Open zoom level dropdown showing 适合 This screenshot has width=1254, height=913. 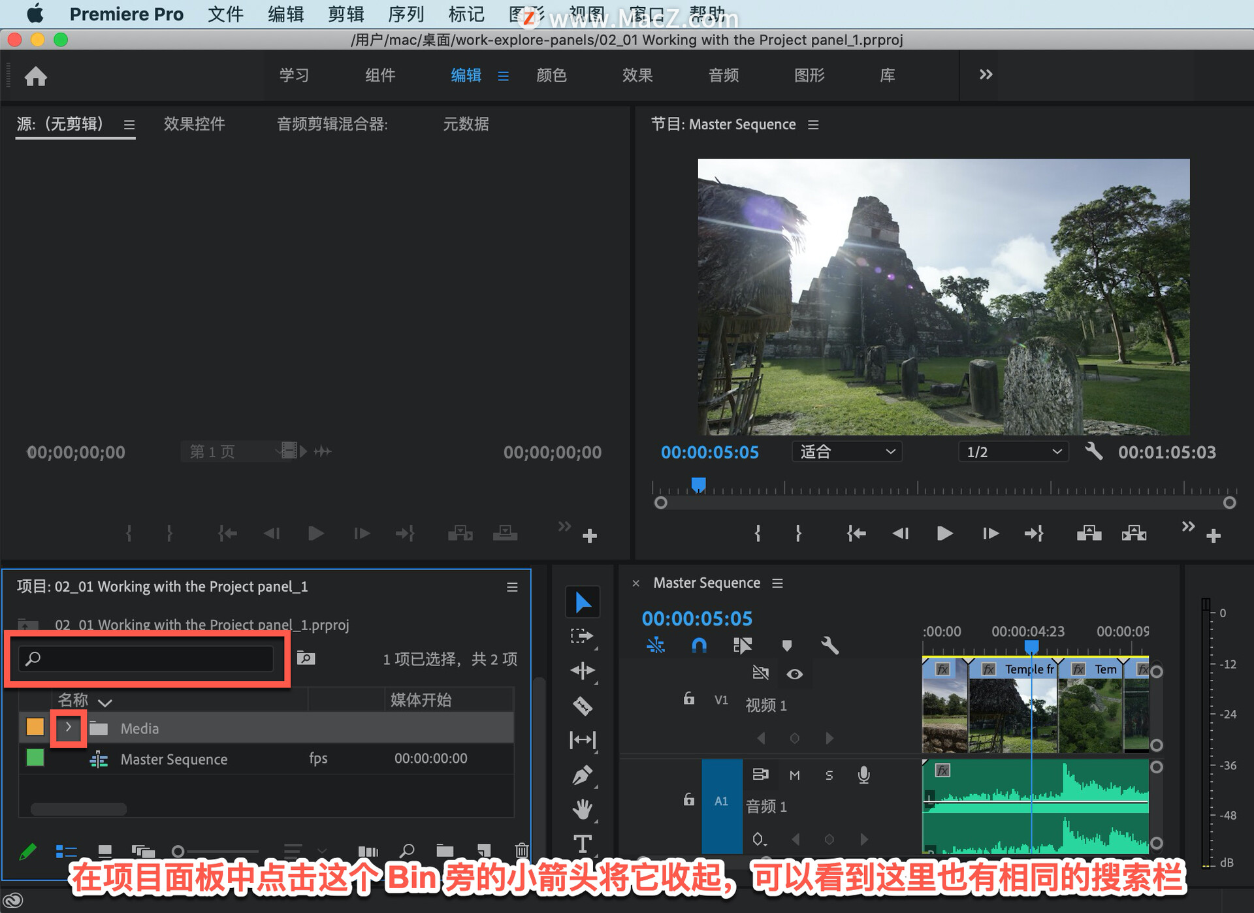click(x=846, y=451)
